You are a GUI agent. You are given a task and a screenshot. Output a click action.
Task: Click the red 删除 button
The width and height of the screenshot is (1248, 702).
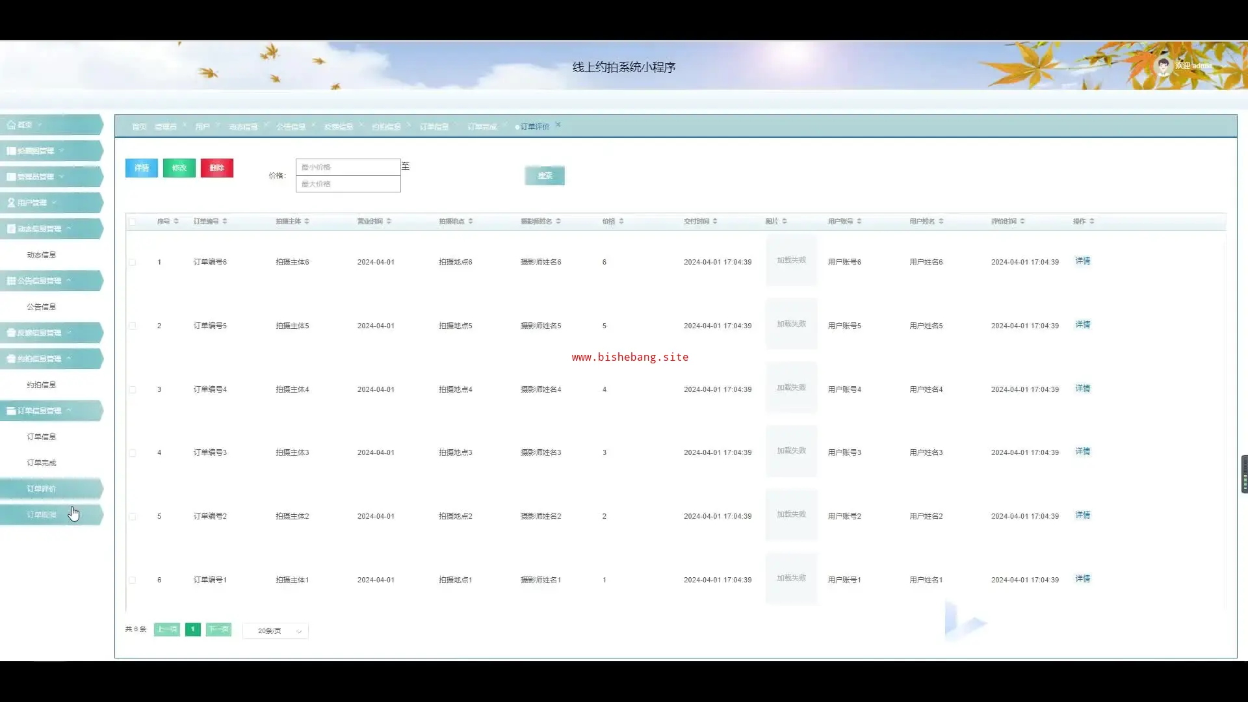[216, 168]
